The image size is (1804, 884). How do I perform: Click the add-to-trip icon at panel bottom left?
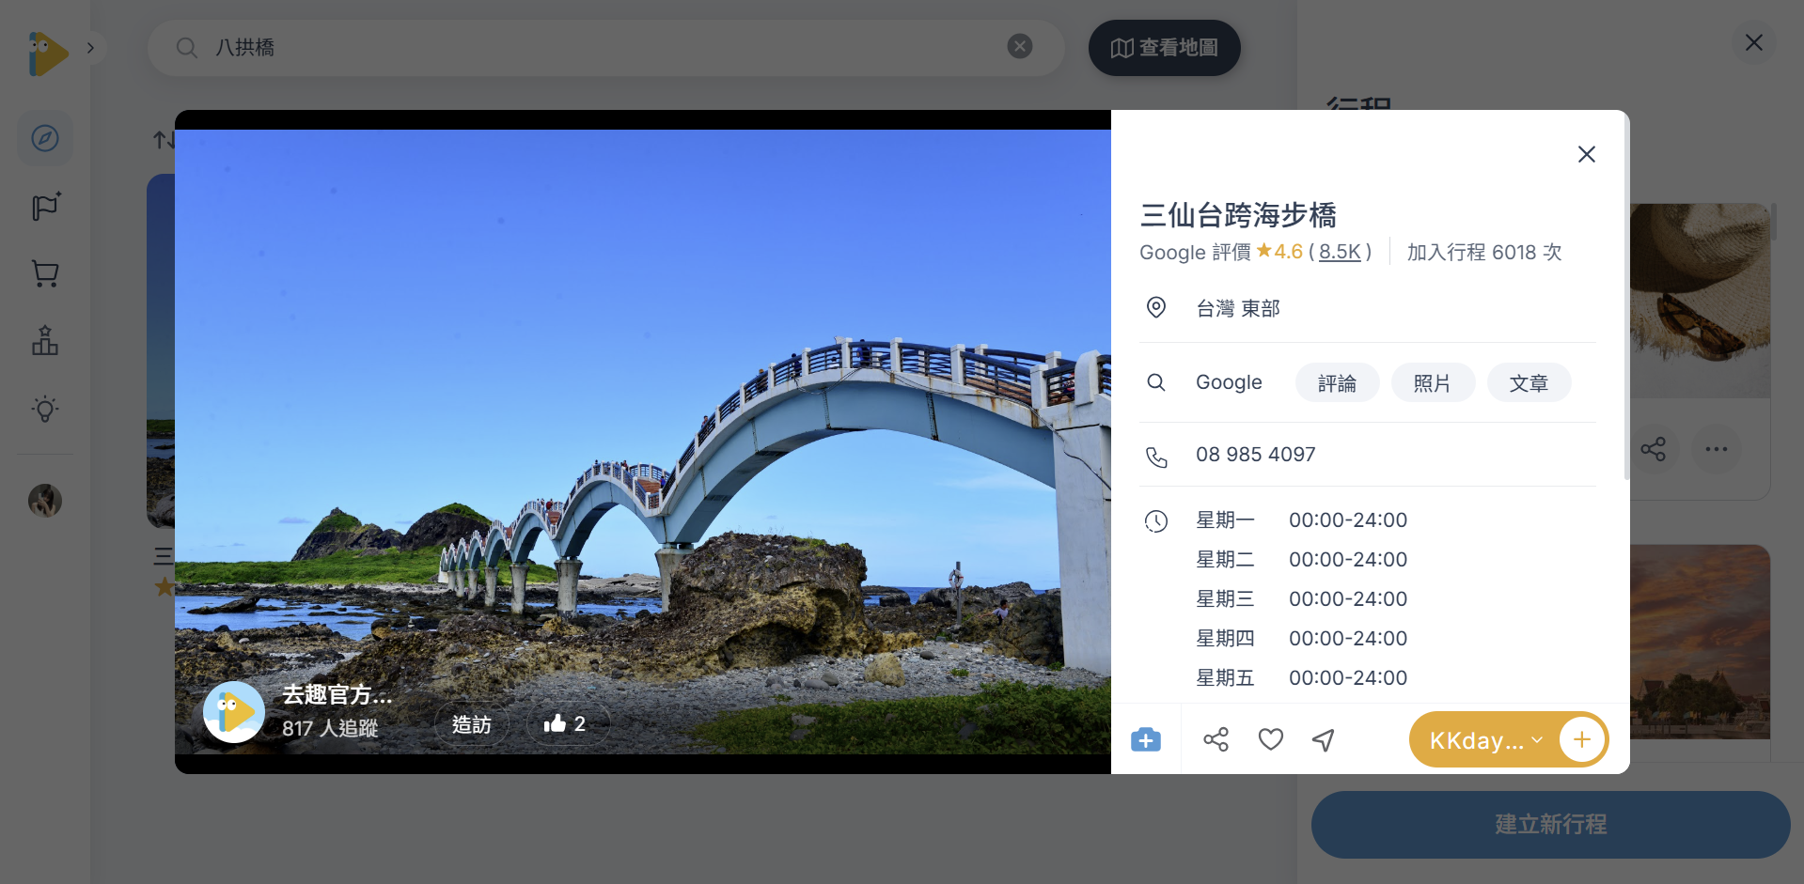coord(1145,739)
